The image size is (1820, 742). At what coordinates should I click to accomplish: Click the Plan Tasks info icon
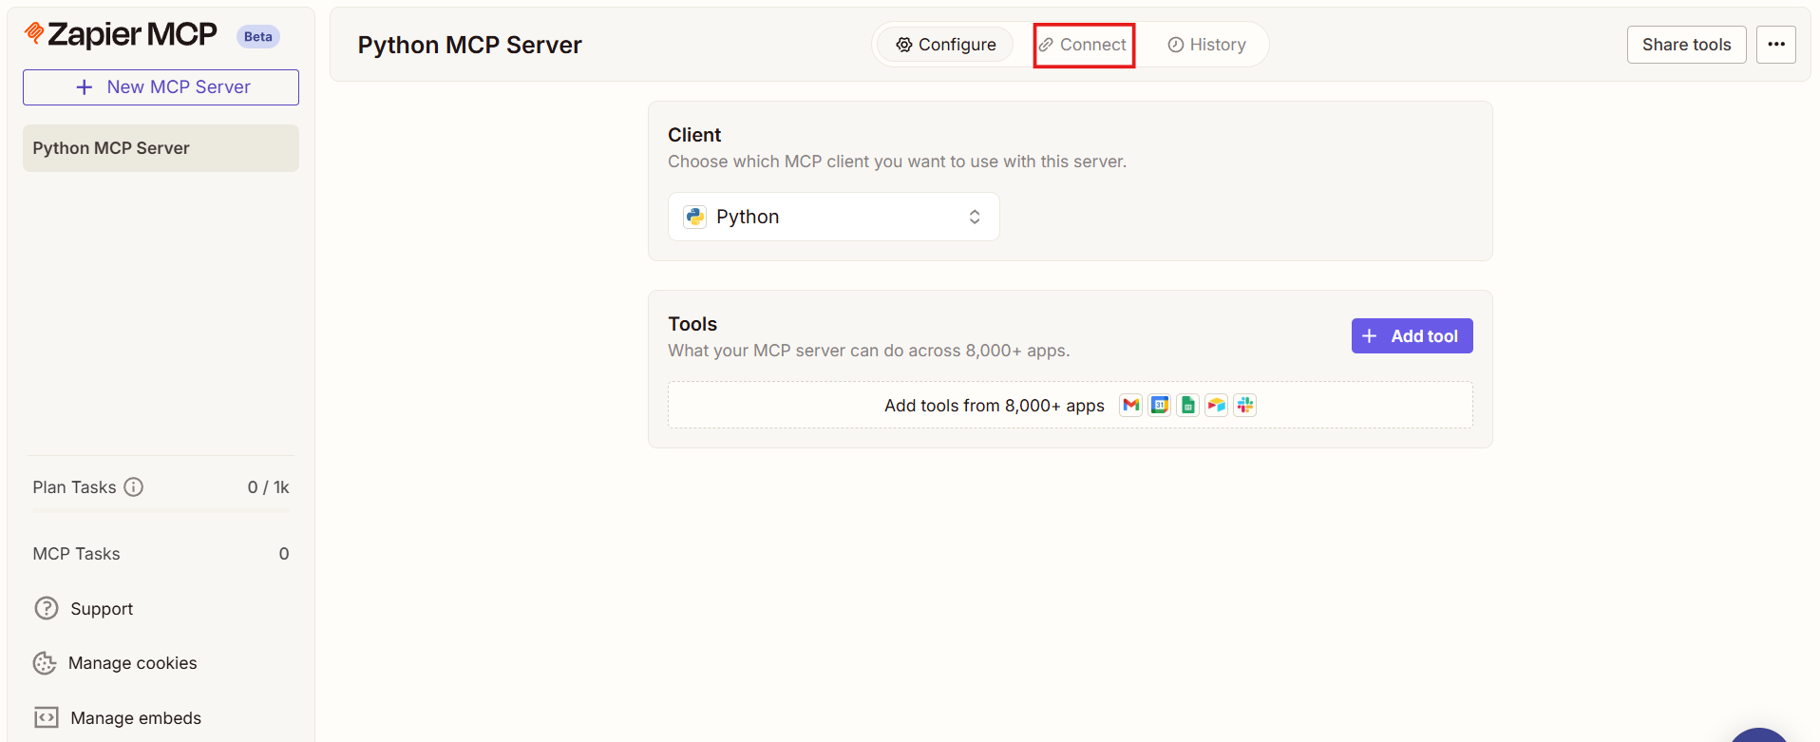coord(134,487)
